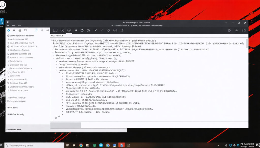Click the gray square icon in left panel toolbar

[25, 30]
